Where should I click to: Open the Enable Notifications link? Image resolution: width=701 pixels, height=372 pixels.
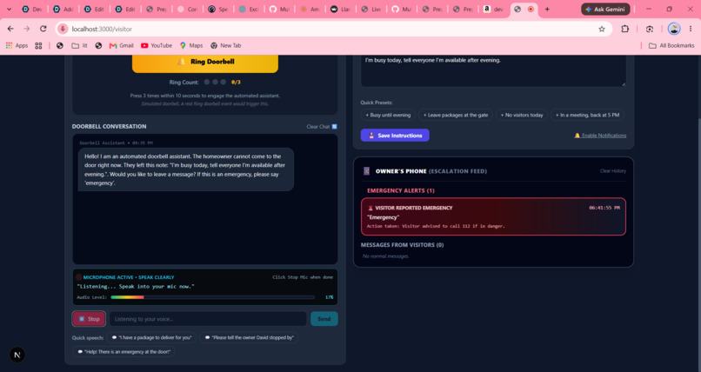tap(604, 136)
